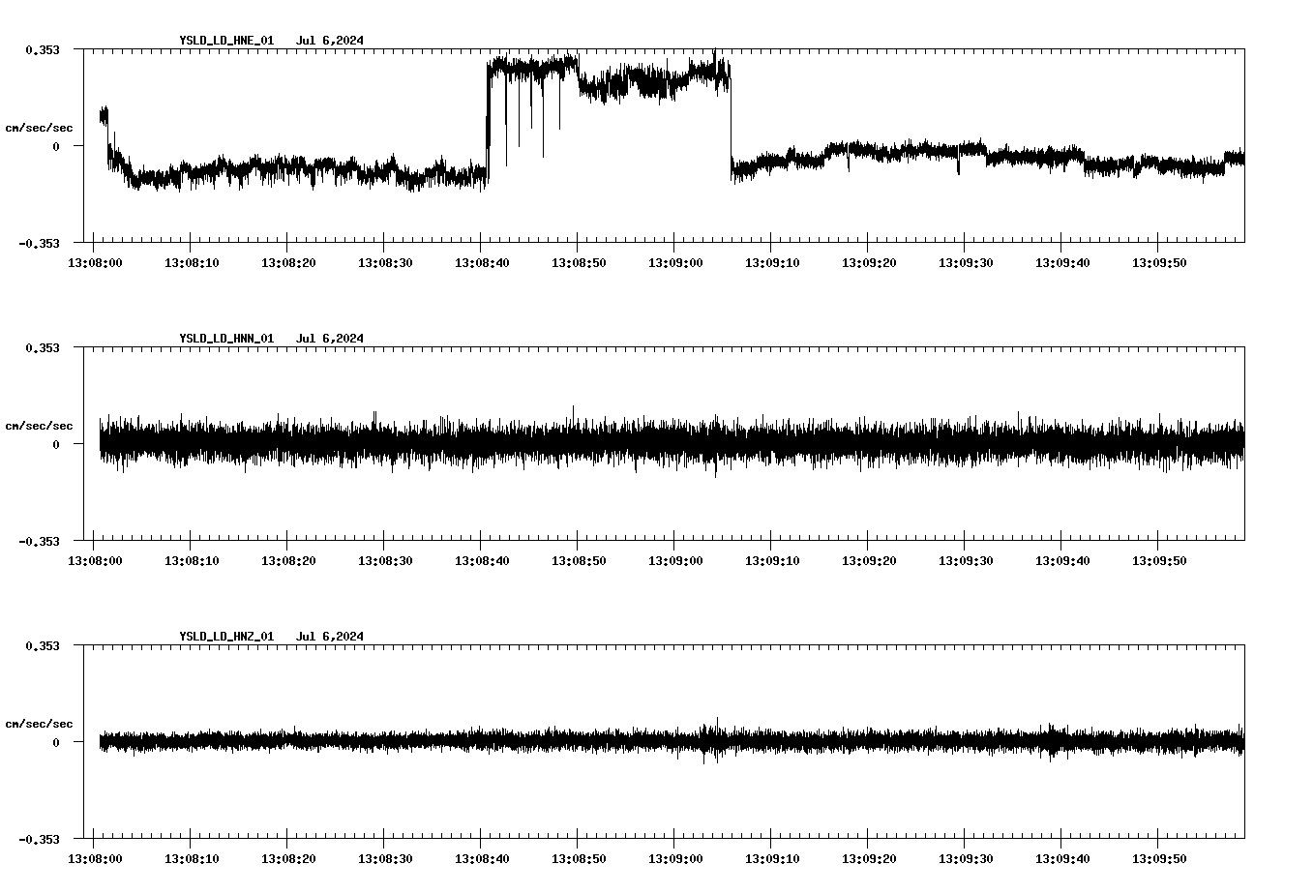
Task: Click the YSLD_LD_HNN_01 channel title
Action: point(224,339)
